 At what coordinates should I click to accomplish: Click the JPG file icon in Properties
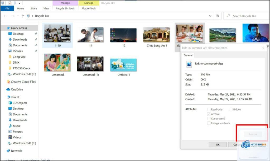coord(189,64)
